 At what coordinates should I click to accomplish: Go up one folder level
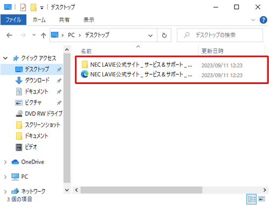coord(43,36)
